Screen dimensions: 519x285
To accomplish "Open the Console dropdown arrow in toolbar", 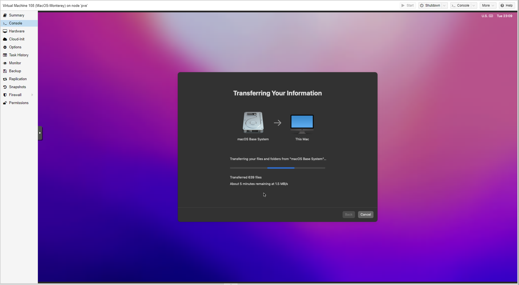I will [474, 5].
